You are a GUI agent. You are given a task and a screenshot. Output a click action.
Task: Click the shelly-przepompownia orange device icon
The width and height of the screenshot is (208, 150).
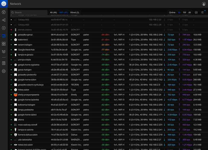point(15,95)
